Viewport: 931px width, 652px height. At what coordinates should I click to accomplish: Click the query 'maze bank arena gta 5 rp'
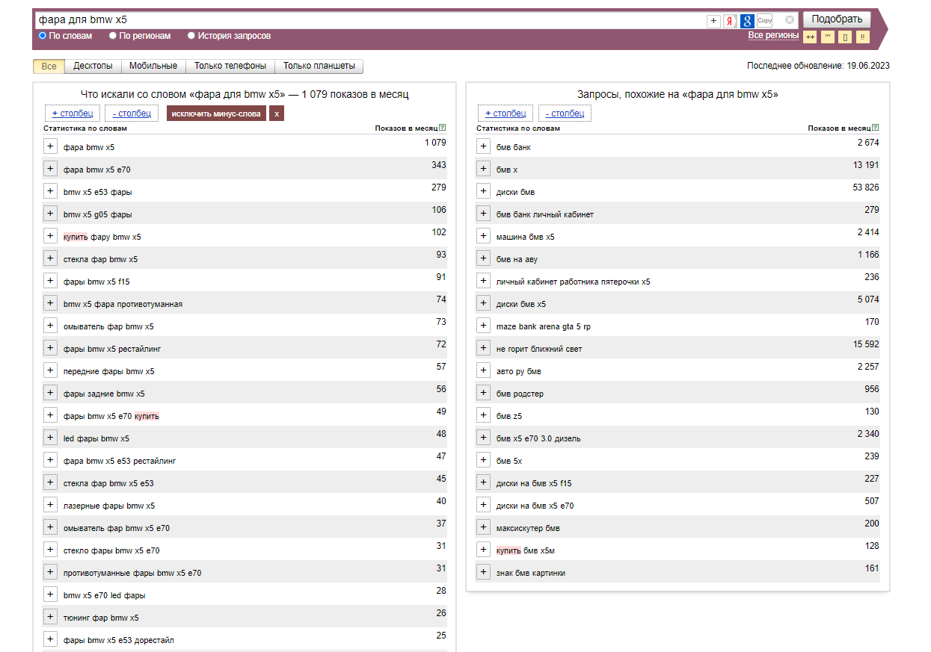click(544, 327)
